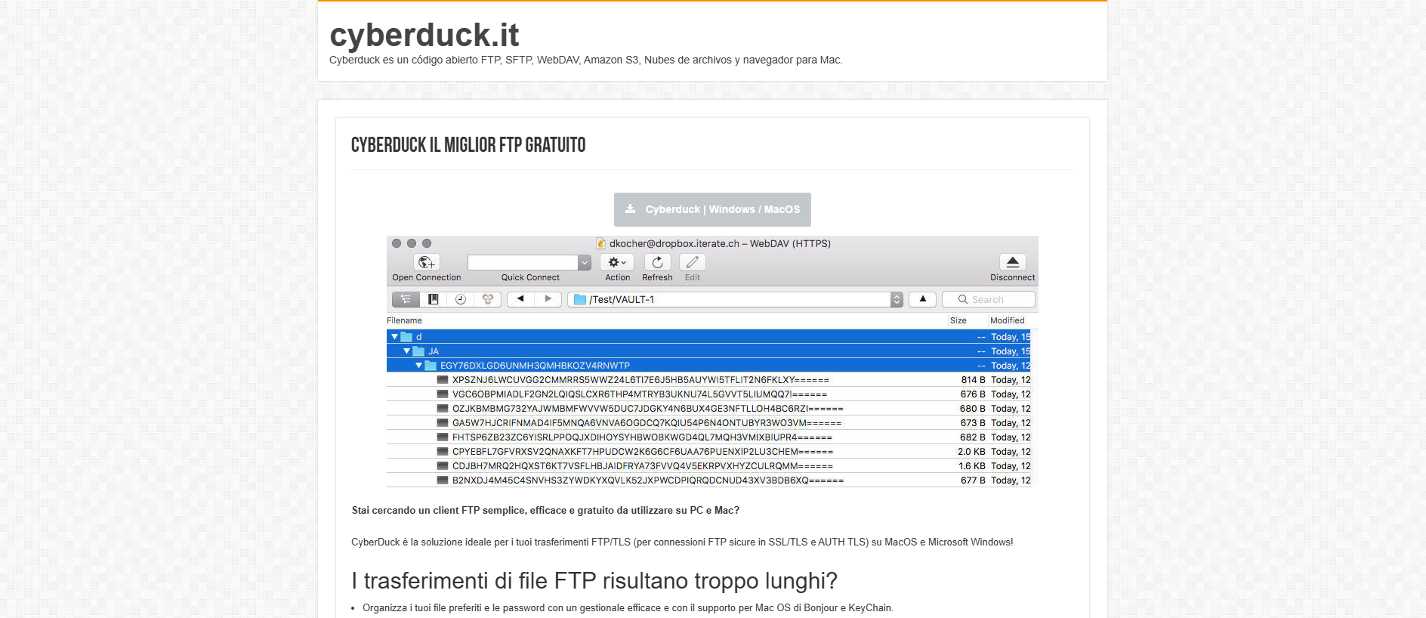Screen dimensions: 1426x618
Task: Click file icon of B2NXDJ4M45C4SNVHS row
Action: [x=443, y=480]
